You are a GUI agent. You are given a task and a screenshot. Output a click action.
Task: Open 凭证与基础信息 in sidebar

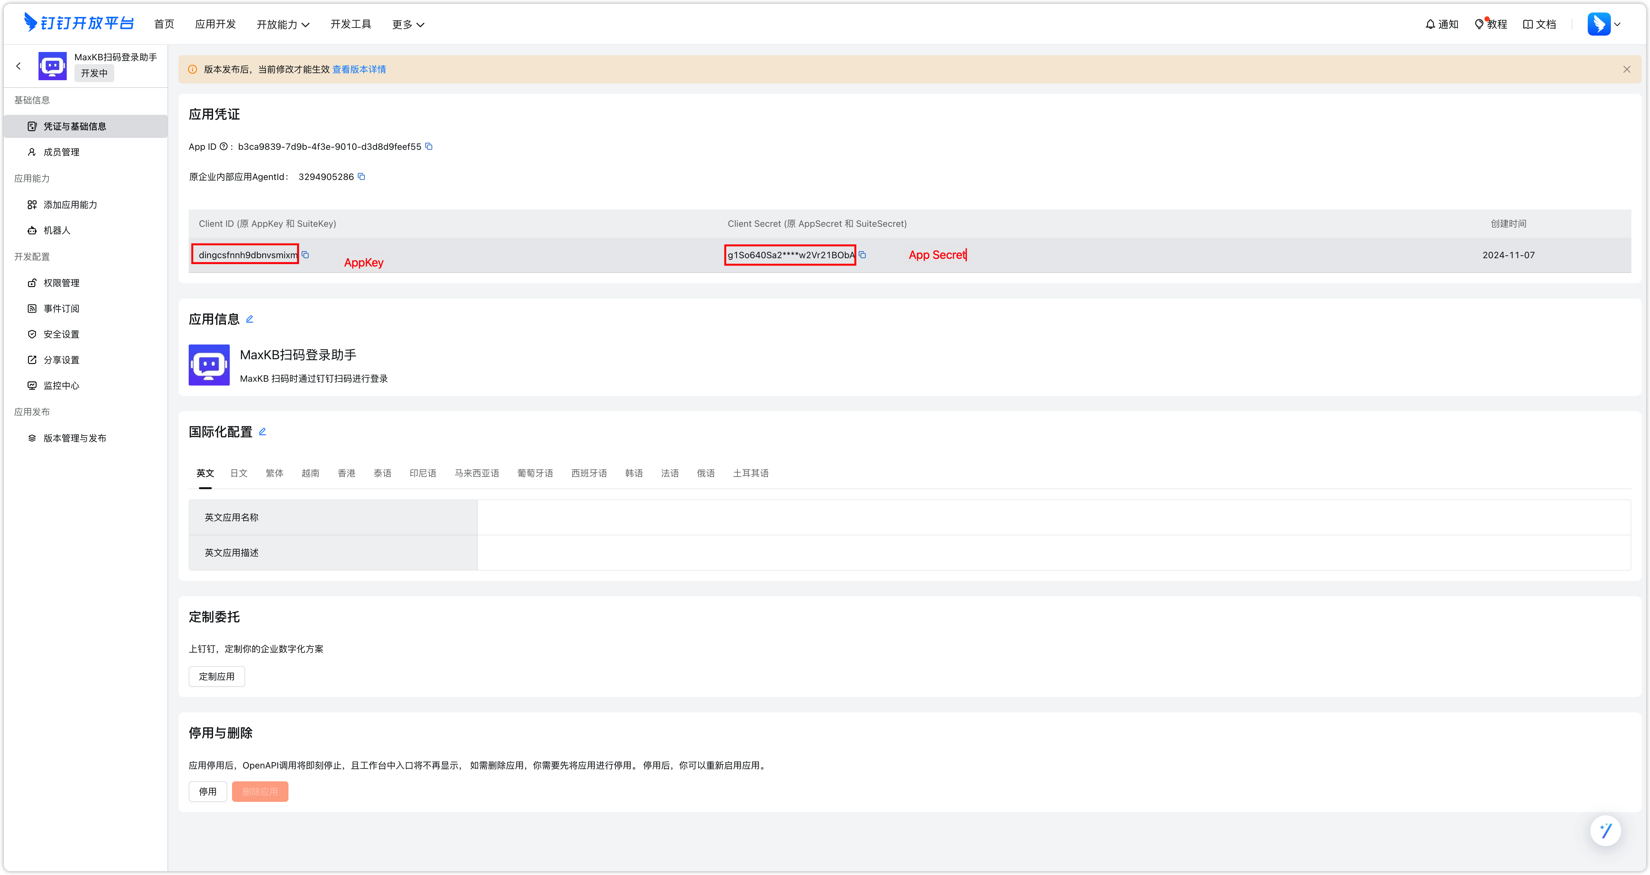(86, 126)
